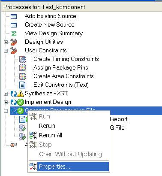Screen dimensions: 162x176
Task: Collapse the Generate Programming File node
Action: [x=6, y=111]
